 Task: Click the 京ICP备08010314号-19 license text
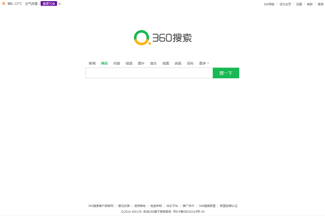tap(189, 212)
